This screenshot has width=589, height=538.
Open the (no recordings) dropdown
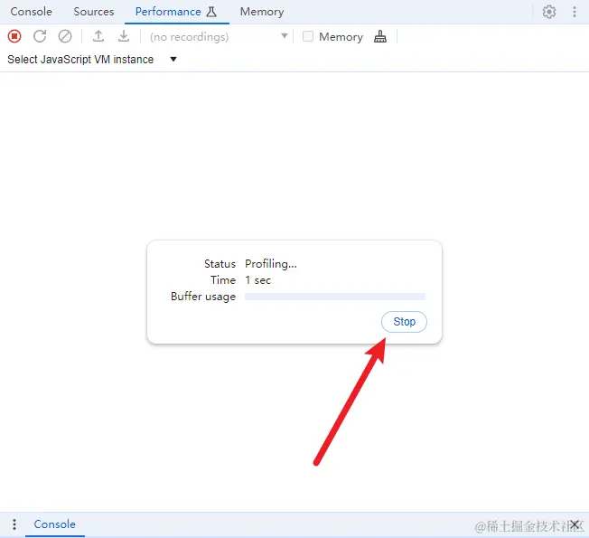(x=219, y=36)
